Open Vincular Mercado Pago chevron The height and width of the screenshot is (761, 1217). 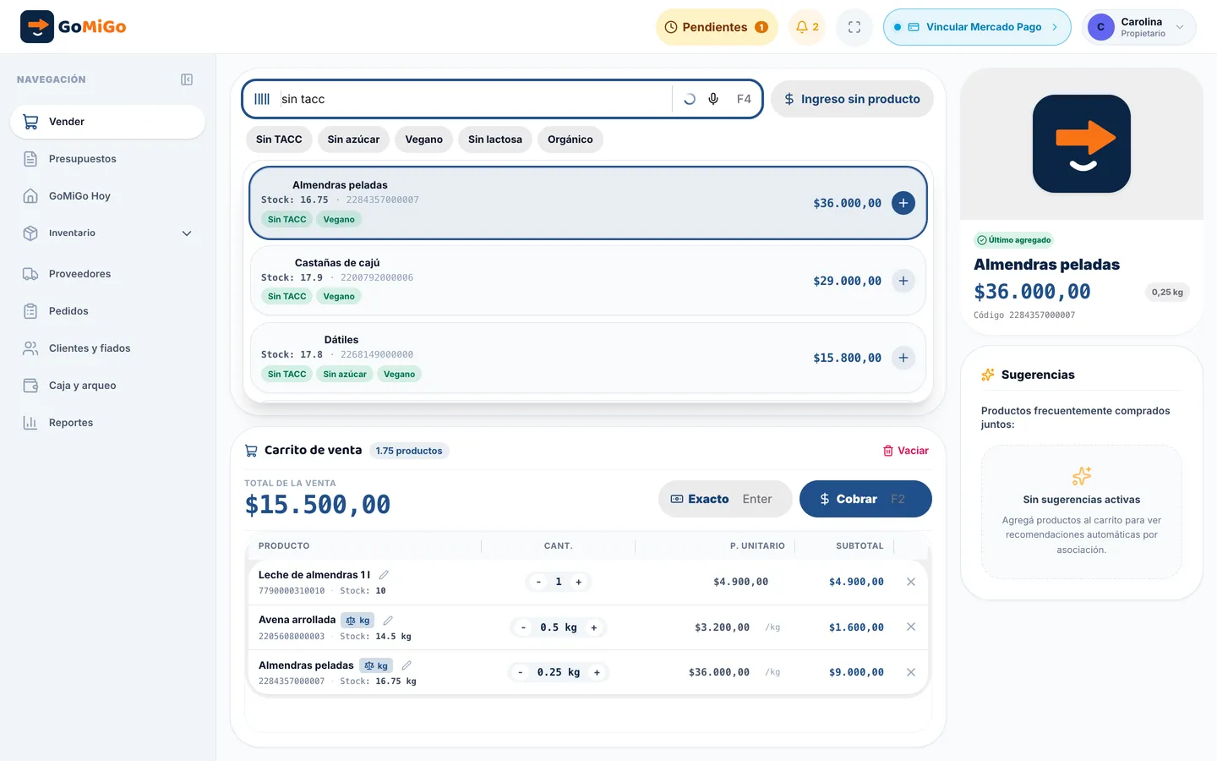click(x=1055, y=27)
